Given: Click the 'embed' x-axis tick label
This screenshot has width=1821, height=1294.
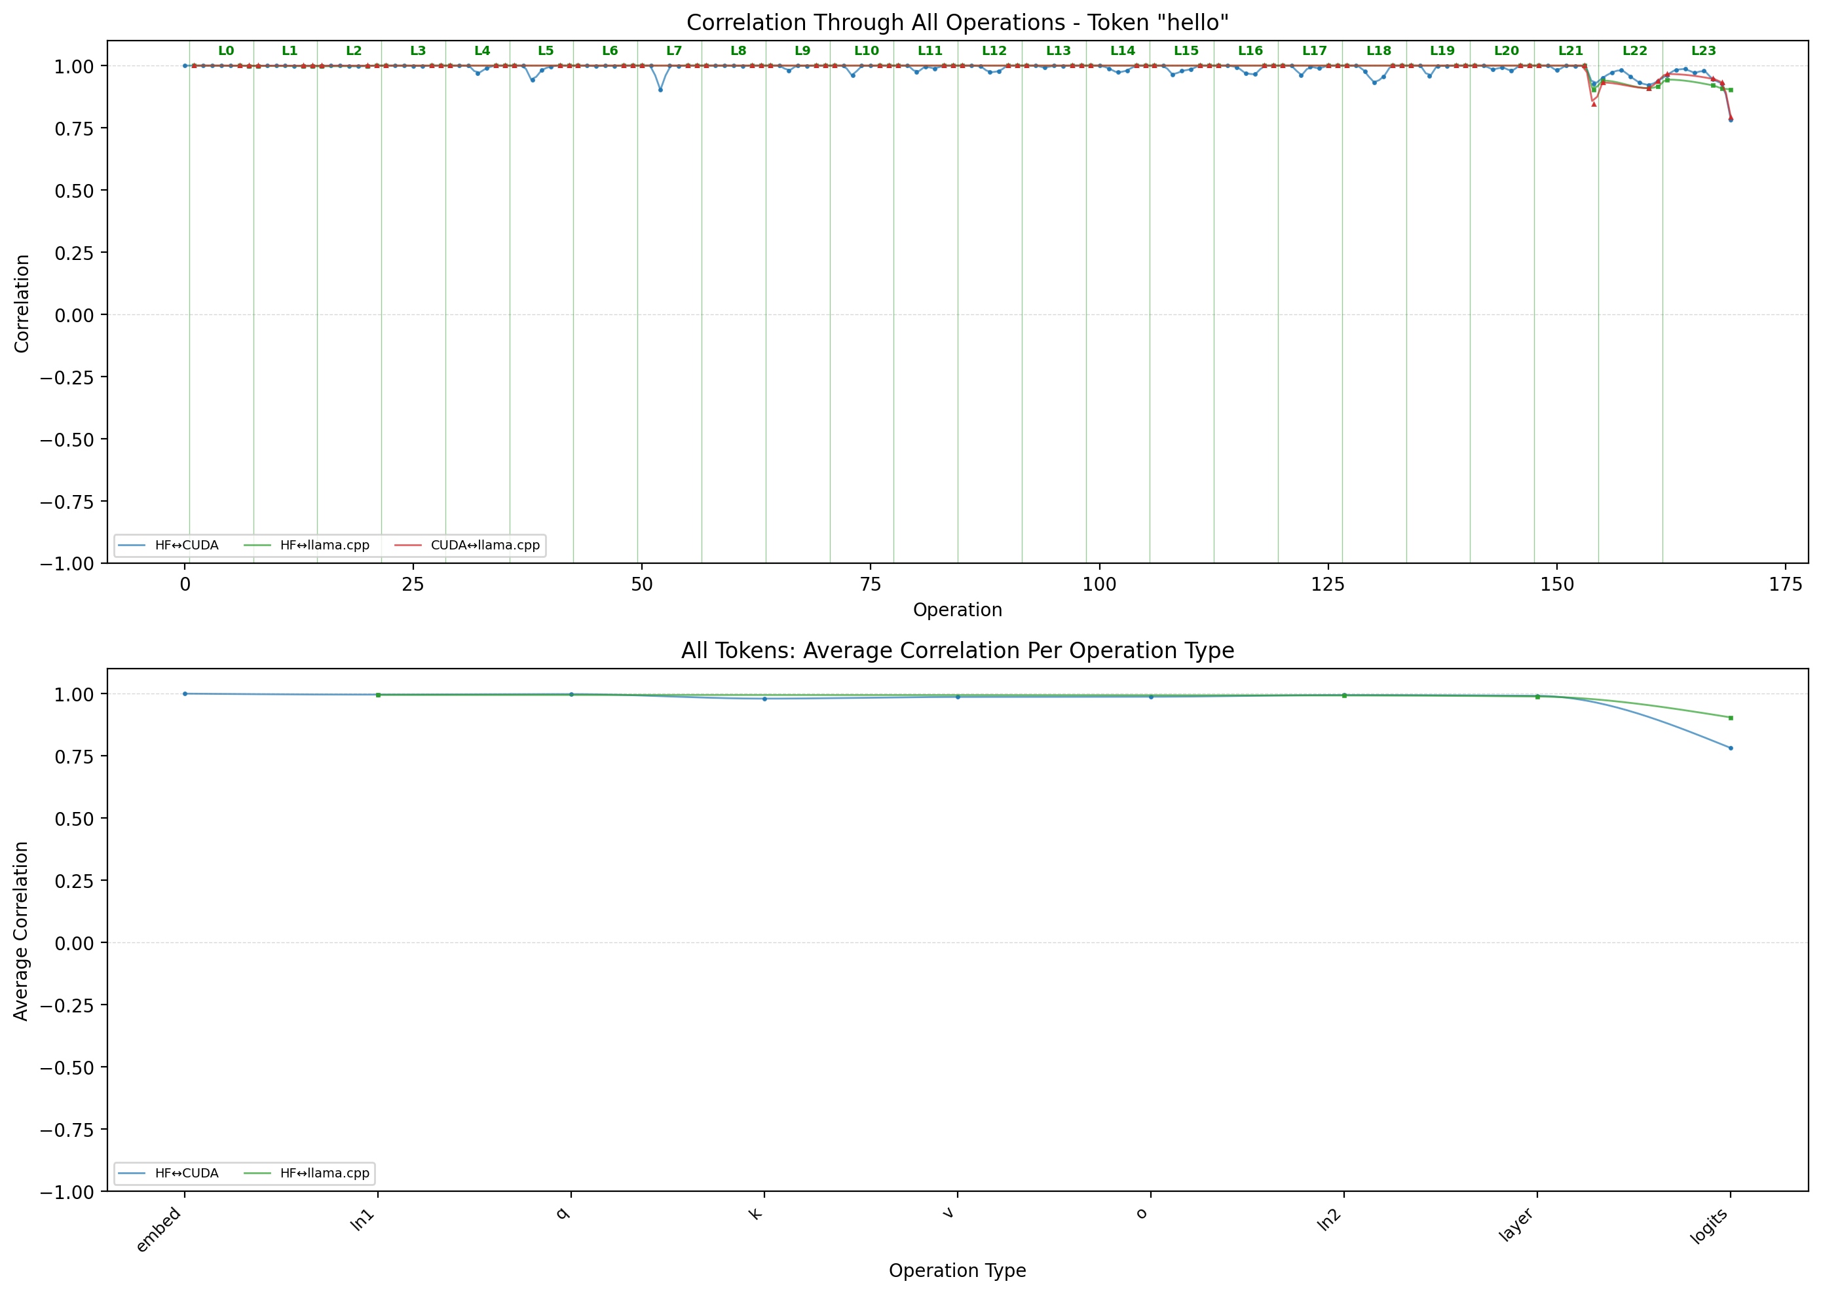Looking at the screenshot, I should (159, 1229).
